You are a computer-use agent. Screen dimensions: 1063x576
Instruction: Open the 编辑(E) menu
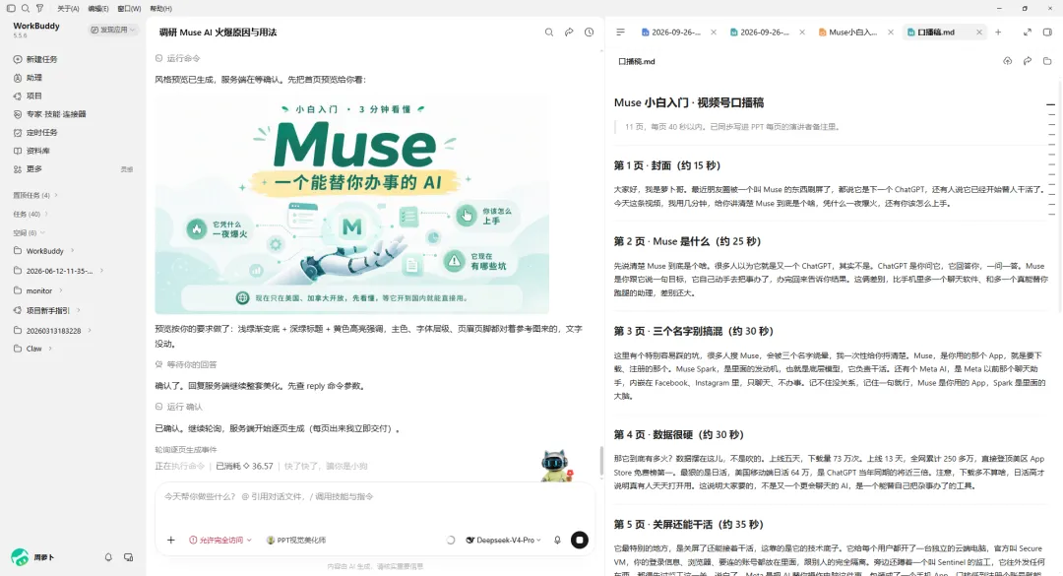tap(98, 8)
